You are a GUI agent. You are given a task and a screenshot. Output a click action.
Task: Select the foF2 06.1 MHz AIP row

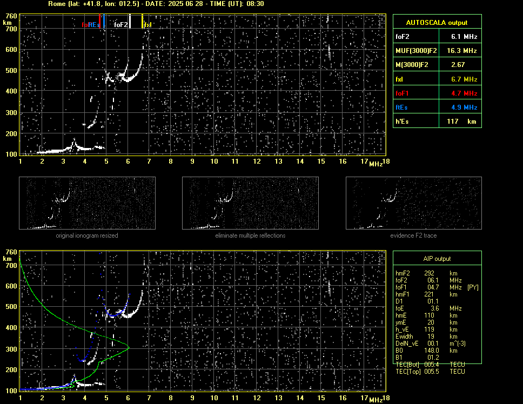pos(428,280)
